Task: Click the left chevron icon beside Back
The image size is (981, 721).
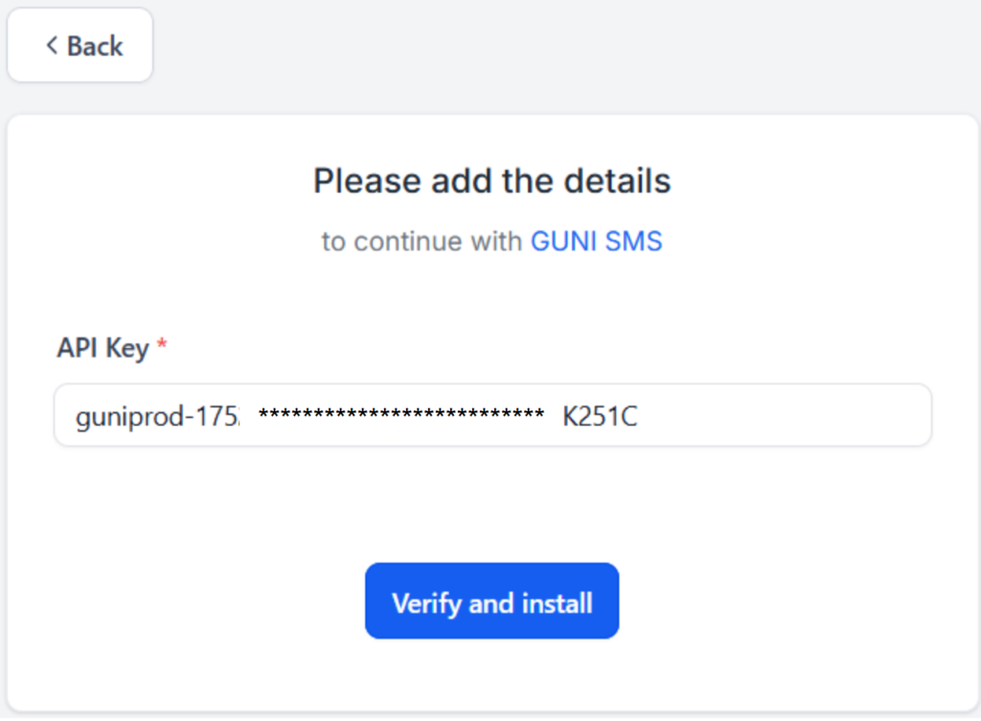Action: [x=52, y=45]
